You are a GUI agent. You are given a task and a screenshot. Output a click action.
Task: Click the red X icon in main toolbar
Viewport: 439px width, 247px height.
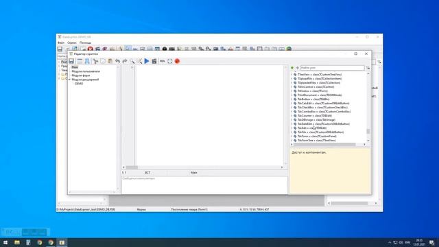pos(90,49)
